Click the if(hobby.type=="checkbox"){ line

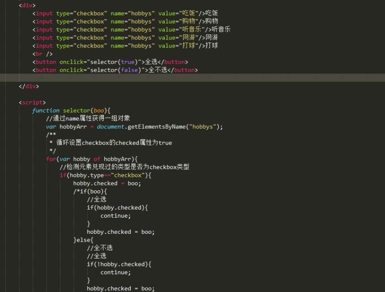pos(106,176)
